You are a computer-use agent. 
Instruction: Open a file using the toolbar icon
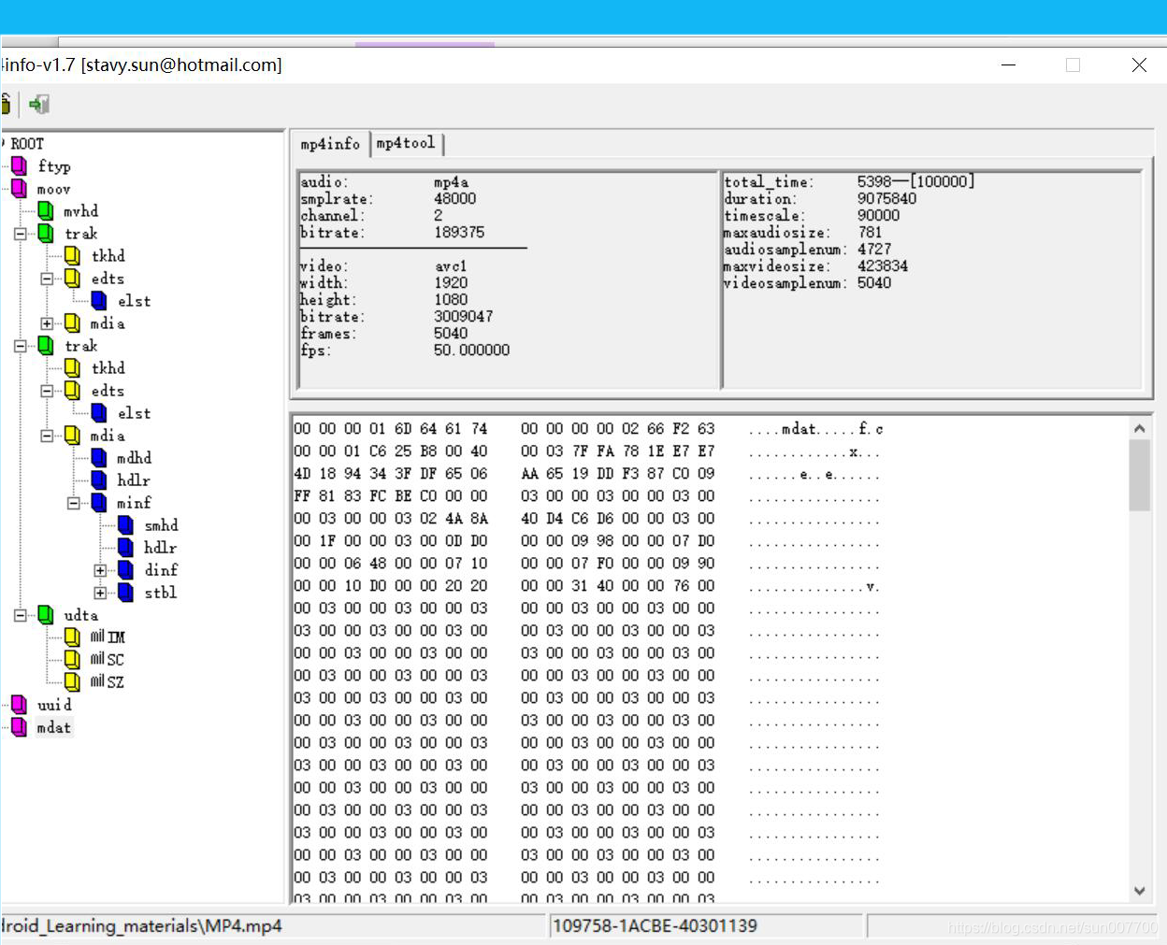pos(7,104)
